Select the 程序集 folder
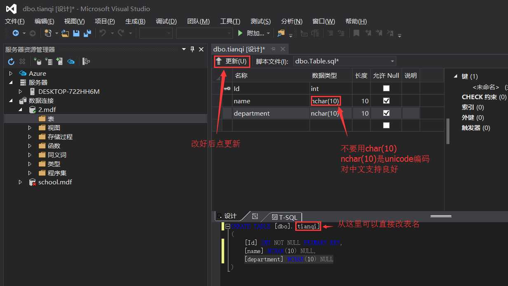Screen dimensions: 508x286 [x=57, y=173]
